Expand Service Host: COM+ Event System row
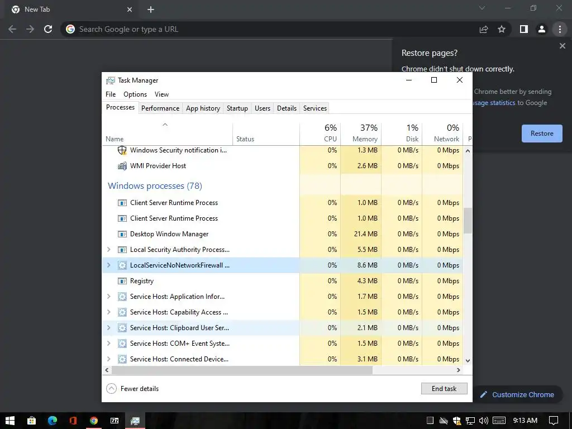This screenshot has height=429, width=572. pyautogui.click(x=108, y=344)
